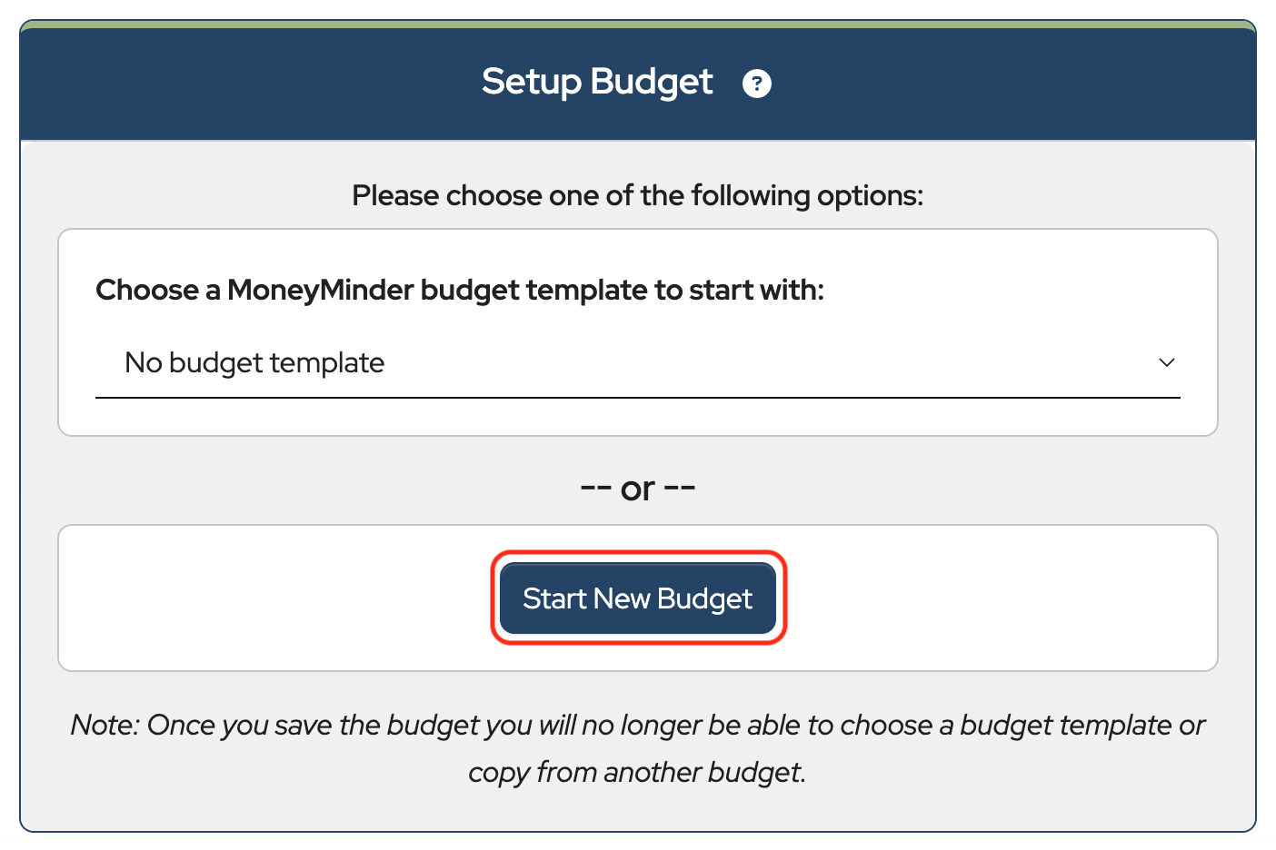
Task: Click the note about saving the budget
Action: [x=637, y=725]
